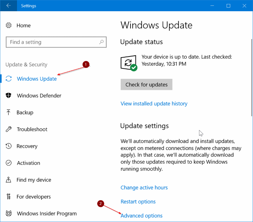Click the Backup upload arrow icon

click(x=8, y=112)
